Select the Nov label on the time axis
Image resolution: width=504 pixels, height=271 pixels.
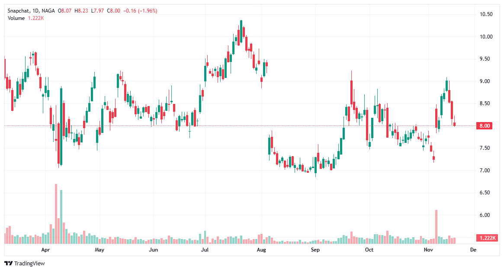429,250
